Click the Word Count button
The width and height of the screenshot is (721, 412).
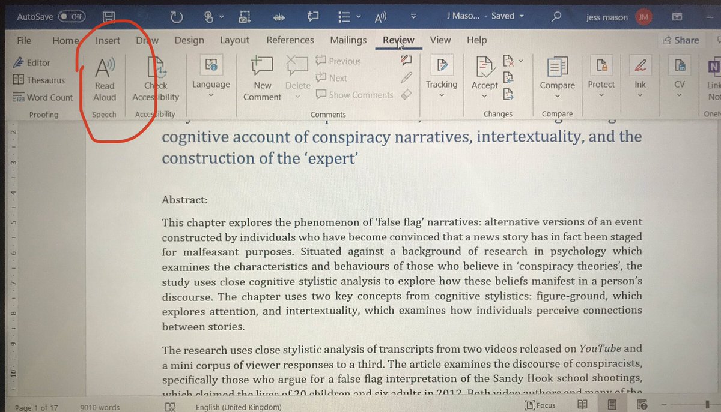tap(43, 97)
